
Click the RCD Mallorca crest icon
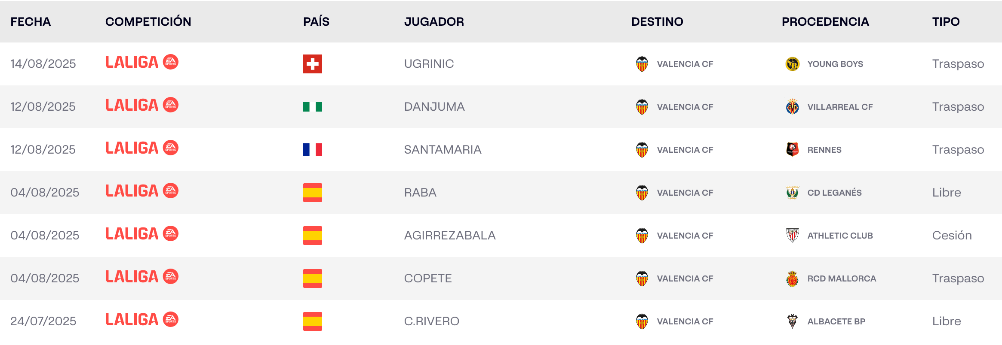pyautogui.click(x=792, y=278)
